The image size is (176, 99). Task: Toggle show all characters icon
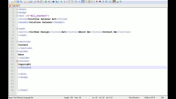[x=79, y=2]
